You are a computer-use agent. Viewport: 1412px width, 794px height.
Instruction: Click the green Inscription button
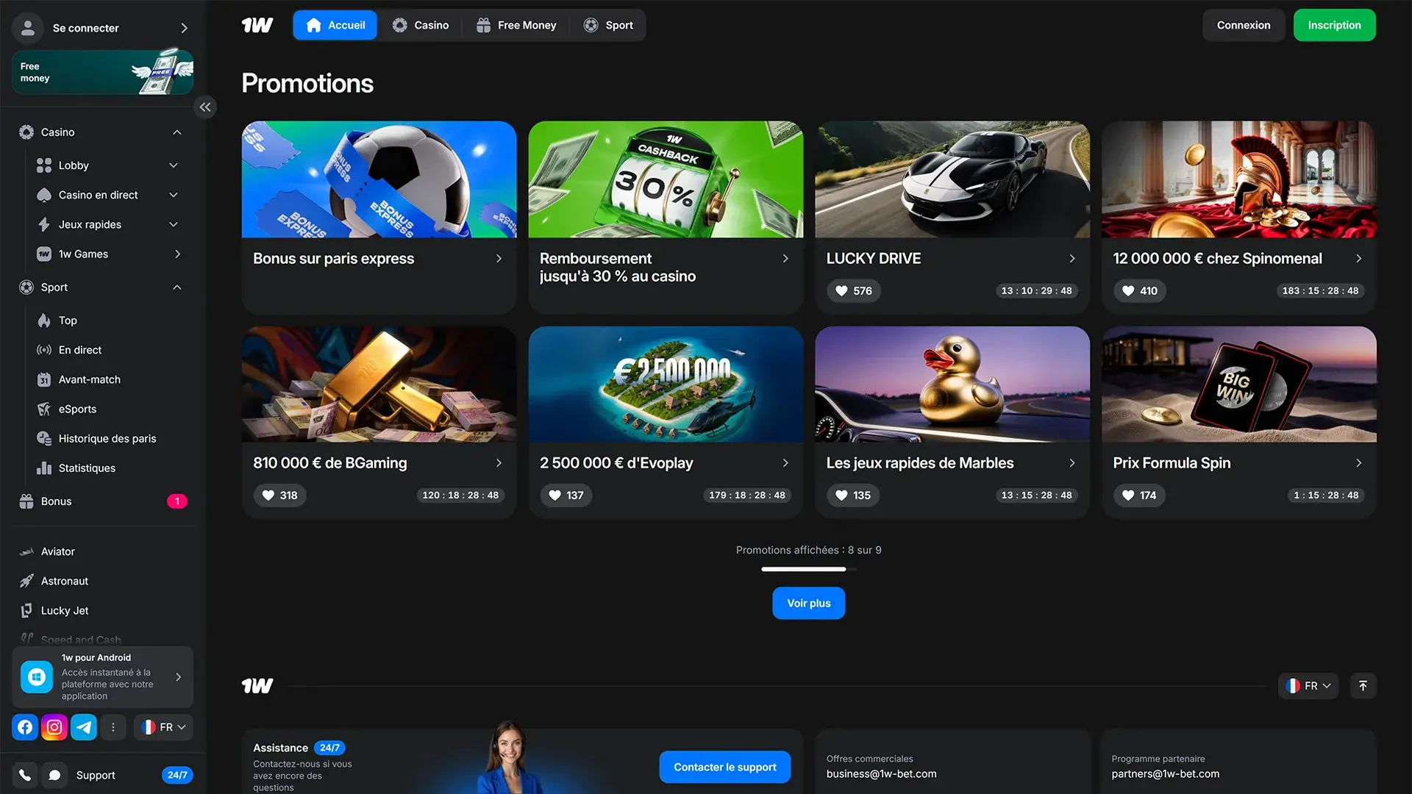(1334, 25)
